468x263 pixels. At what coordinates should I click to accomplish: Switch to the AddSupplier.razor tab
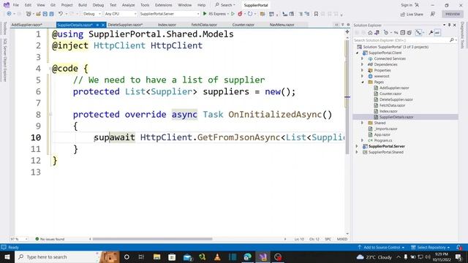coord(27,25)
